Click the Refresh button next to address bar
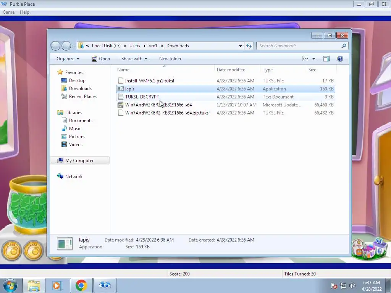The height and width of the screenshot is (293, 391). pyautogui.click(x=249, y=46)
